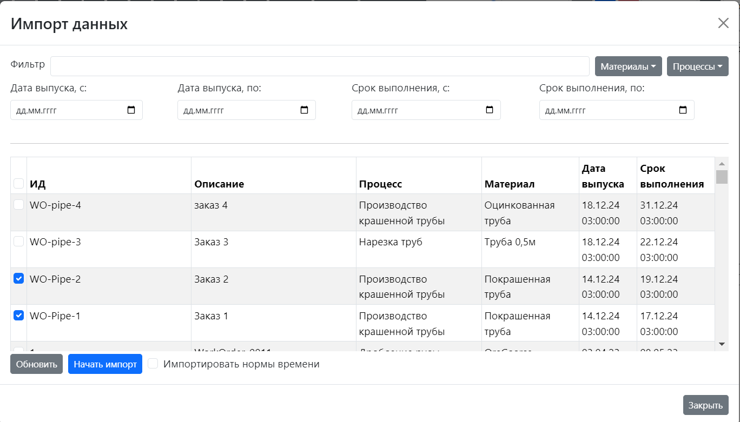Click the Нарезка труб process cell

click(419, 250)
